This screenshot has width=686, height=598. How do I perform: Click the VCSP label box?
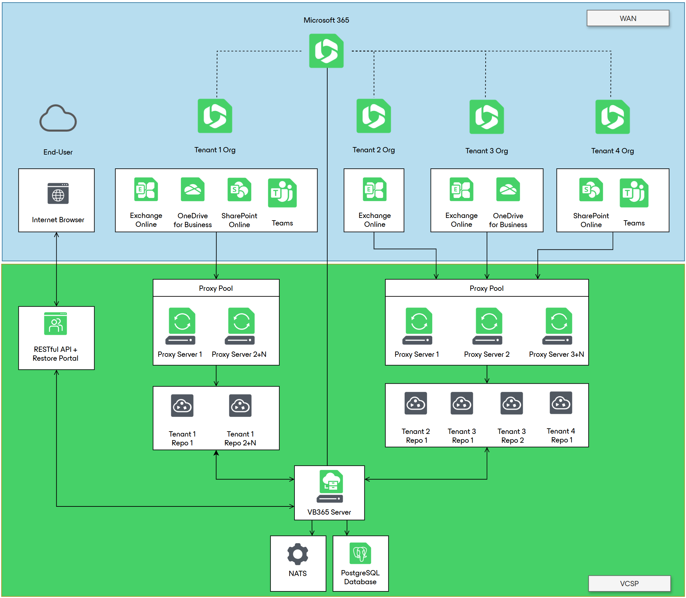pyautogui.click(x=629, y=583)
